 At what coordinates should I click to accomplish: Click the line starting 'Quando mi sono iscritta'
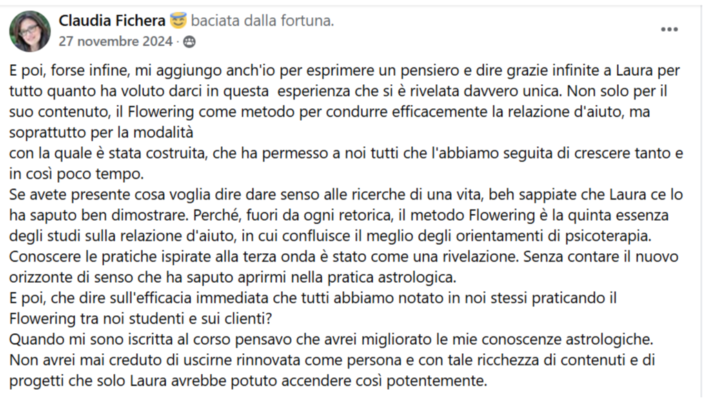point(331,339)
